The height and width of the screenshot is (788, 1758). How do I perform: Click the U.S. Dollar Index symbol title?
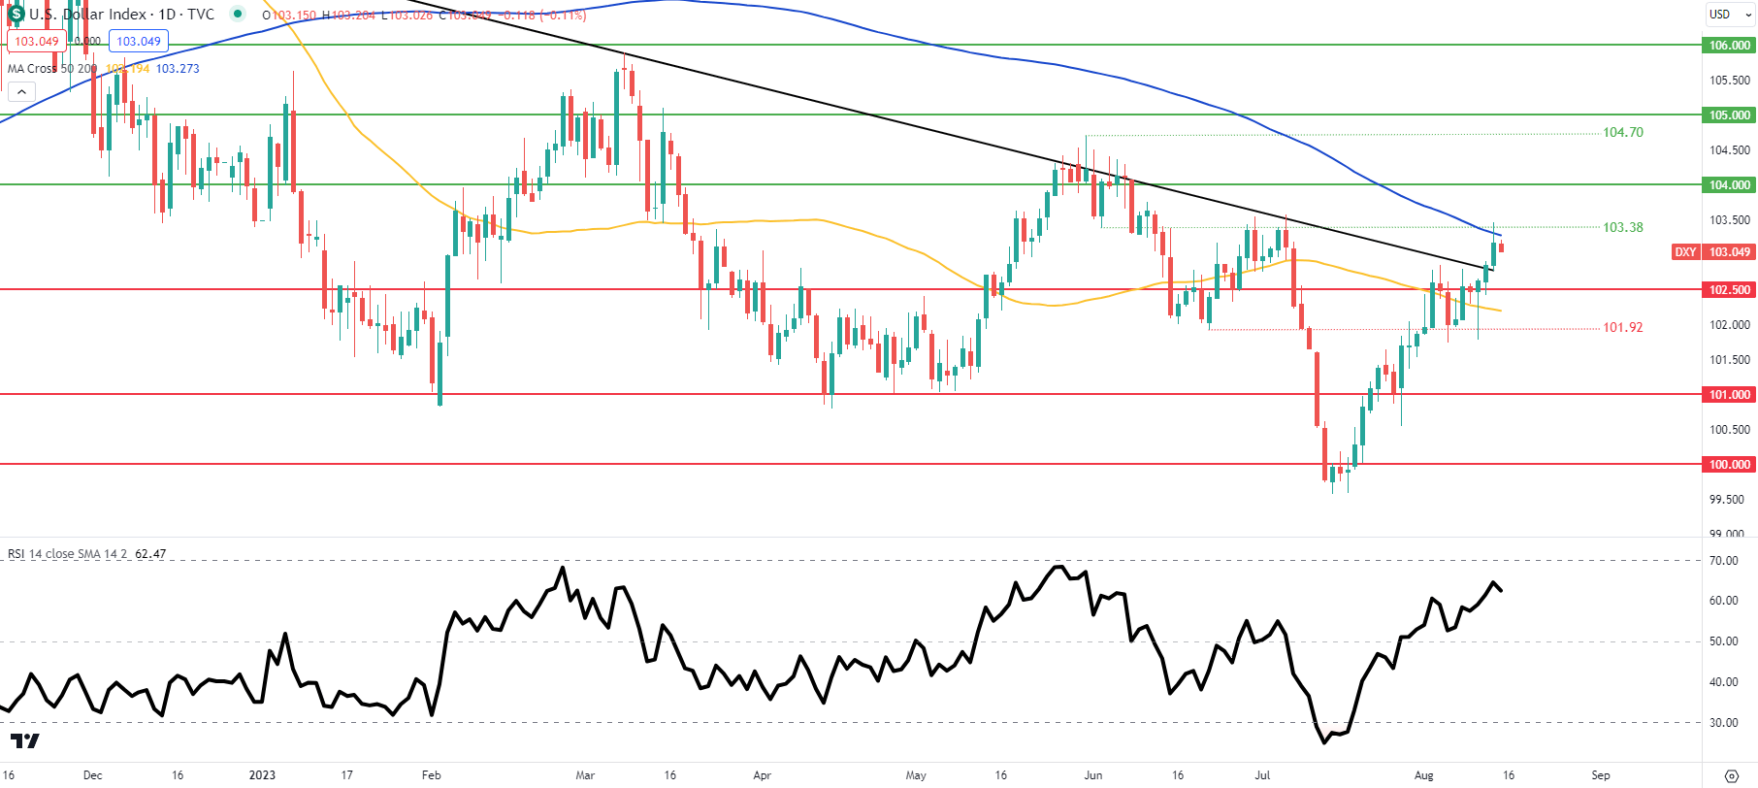(x=121, y=15)
